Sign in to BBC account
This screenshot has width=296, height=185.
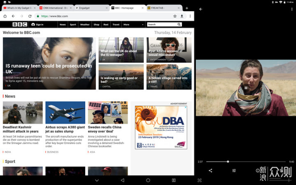coord(37,25)
